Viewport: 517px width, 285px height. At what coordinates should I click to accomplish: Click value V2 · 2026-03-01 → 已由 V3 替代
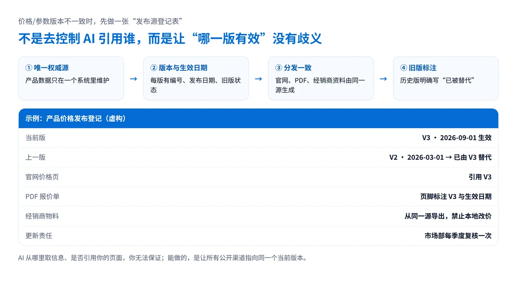(441, 157)
